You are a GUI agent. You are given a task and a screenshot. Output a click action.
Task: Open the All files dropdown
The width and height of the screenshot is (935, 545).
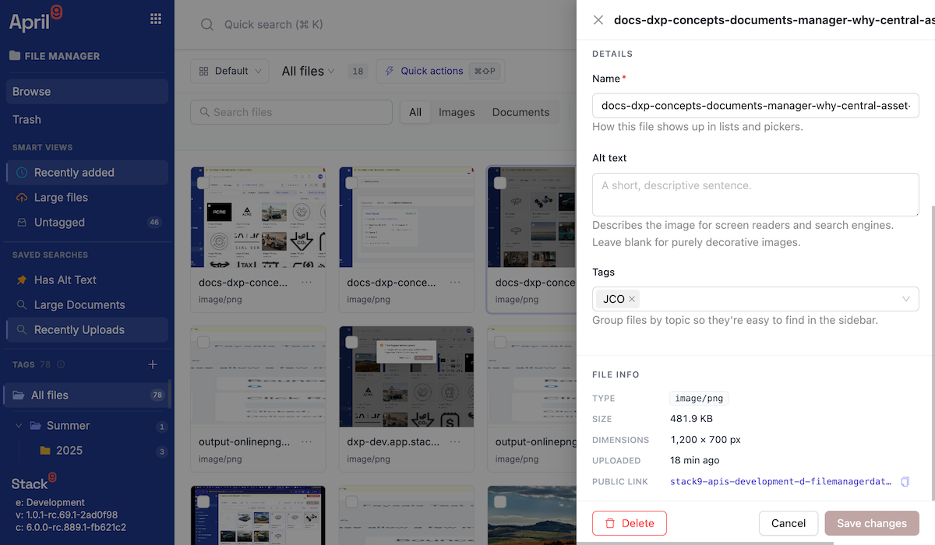308,71
